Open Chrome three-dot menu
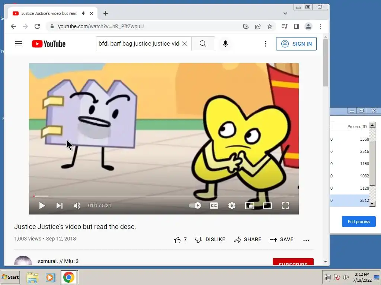 (x=320, y=26)
